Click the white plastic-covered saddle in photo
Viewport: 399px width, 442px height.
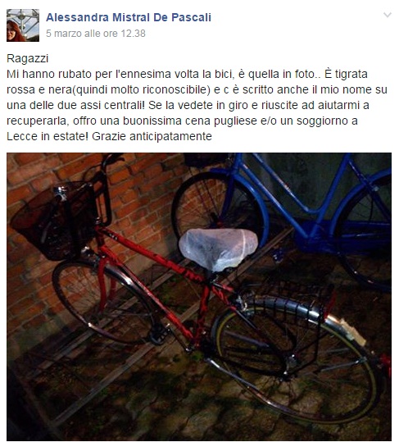click(x=218, y=249)
